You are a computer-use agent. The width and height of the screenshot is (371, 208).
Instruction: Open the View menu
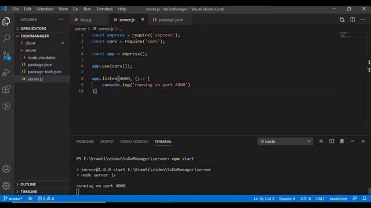click(63, 9)
